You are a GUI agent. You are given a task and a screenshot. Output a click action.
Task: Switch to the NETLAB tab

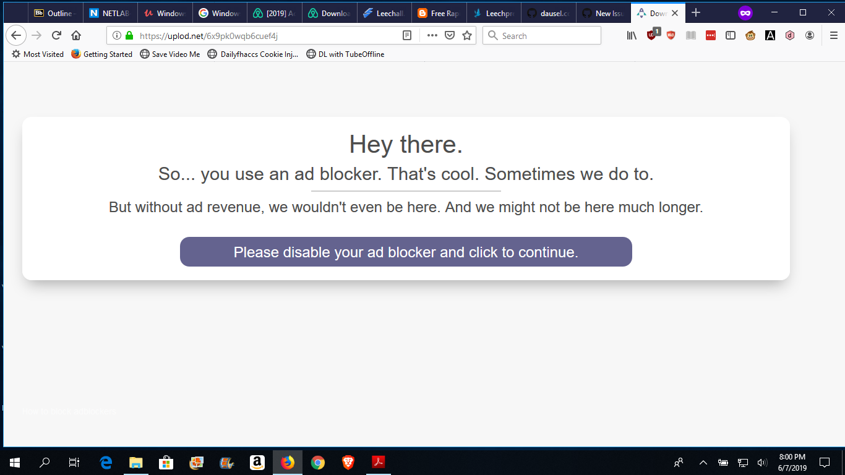109,13
